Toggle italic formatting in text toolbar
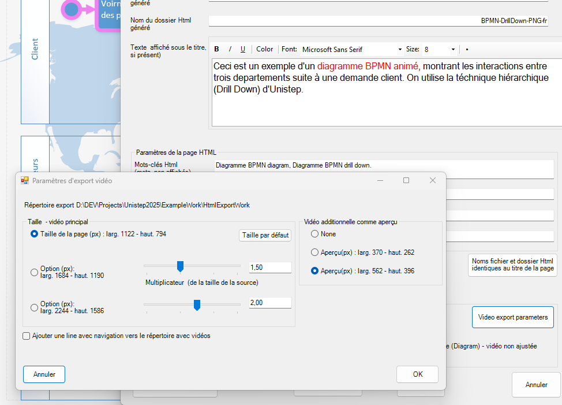Viewport: 562px width, 405px height. [x=230, y=49]
